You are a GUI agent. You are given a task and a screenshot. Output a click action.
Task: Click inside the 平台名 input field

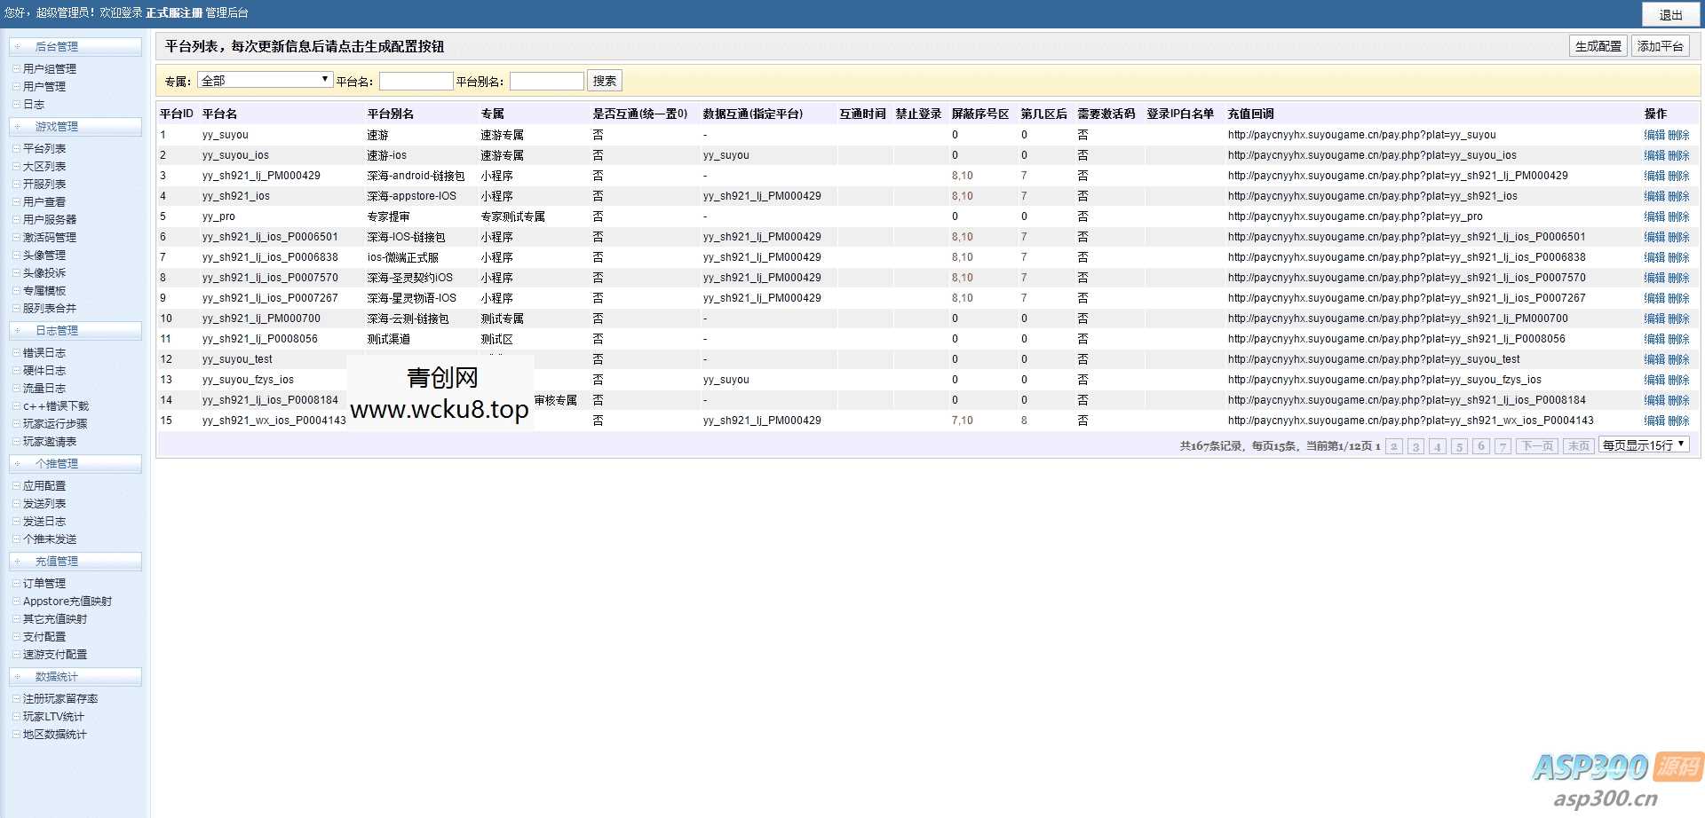[x=416, y=80]
